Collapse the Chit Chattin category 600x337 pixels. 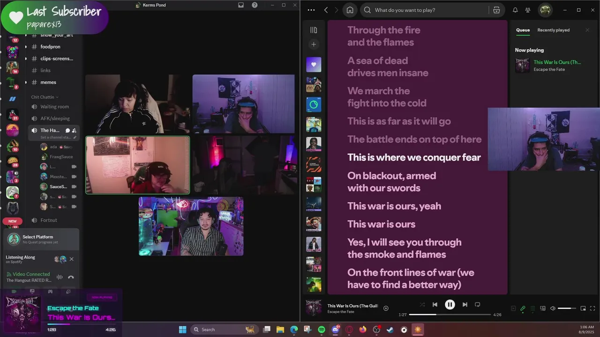[x=45, y=97]
